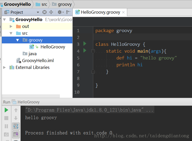The width and height of the screenshot is (192, 141).
Task: Fold the main method at line 4
Action: [x=93, y=51]
